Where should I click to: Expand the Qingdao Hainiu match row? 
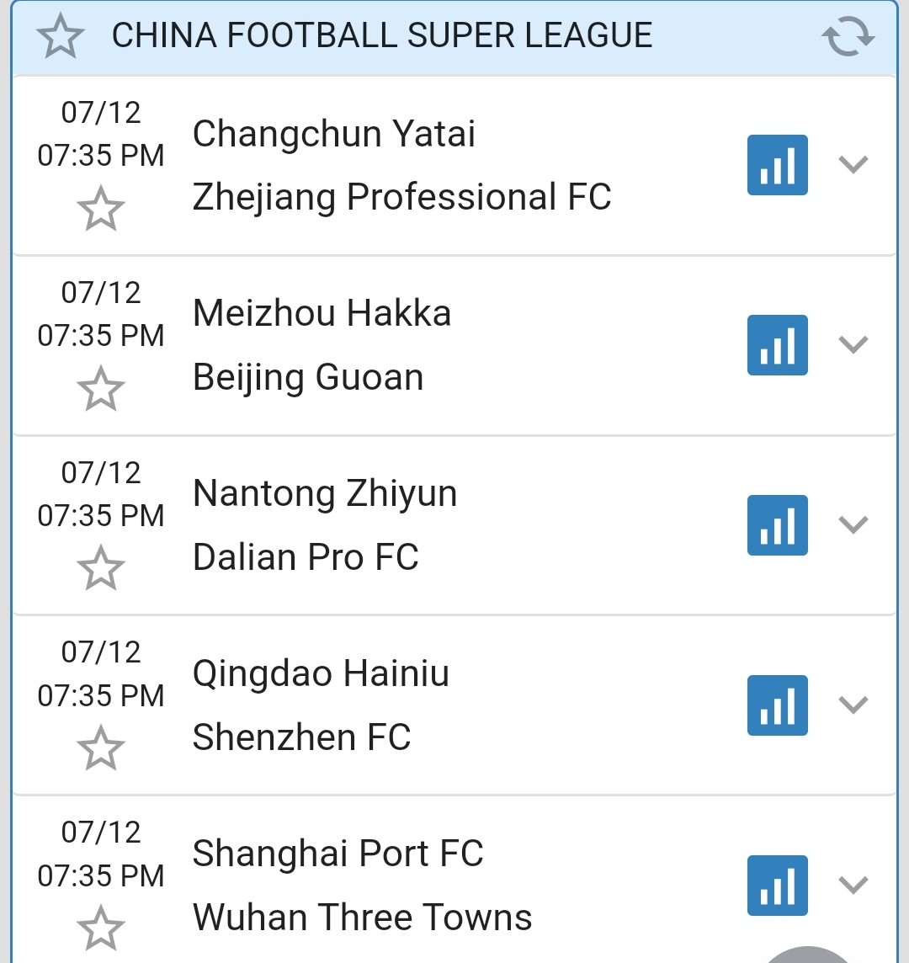pyautogui.click(x=853, y=705)
